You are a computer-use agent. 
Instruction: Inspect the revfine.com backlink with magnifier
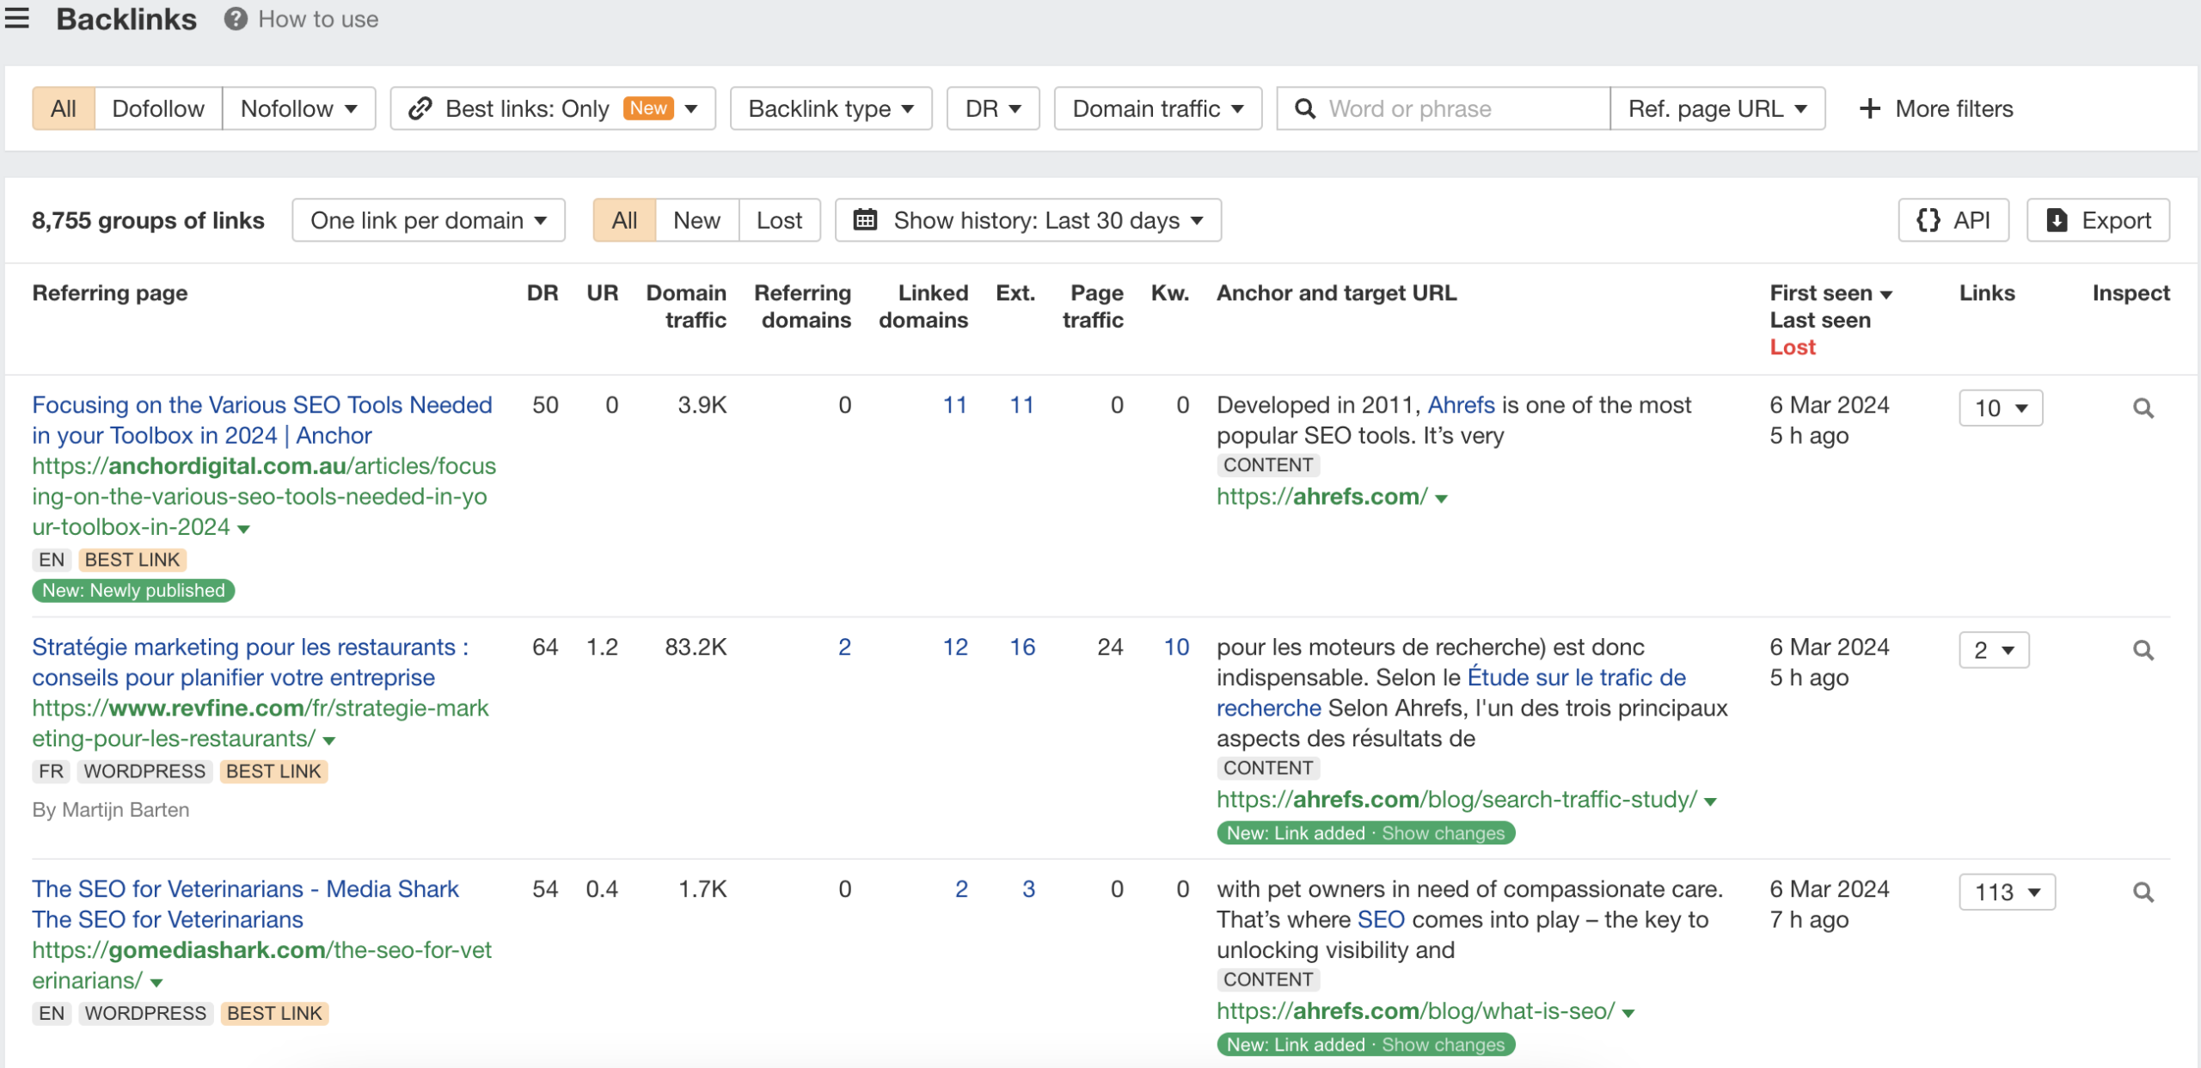pyautogui.click(x=2143, y=650)
